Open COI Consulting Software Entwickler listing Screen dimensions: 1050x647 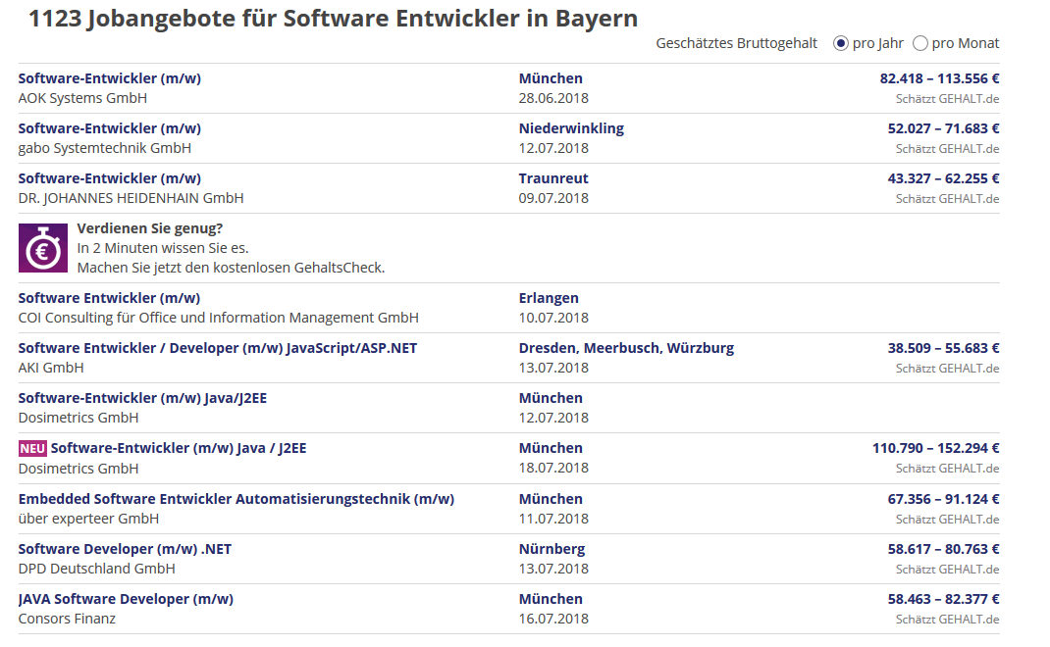click(x=109, y=298)
